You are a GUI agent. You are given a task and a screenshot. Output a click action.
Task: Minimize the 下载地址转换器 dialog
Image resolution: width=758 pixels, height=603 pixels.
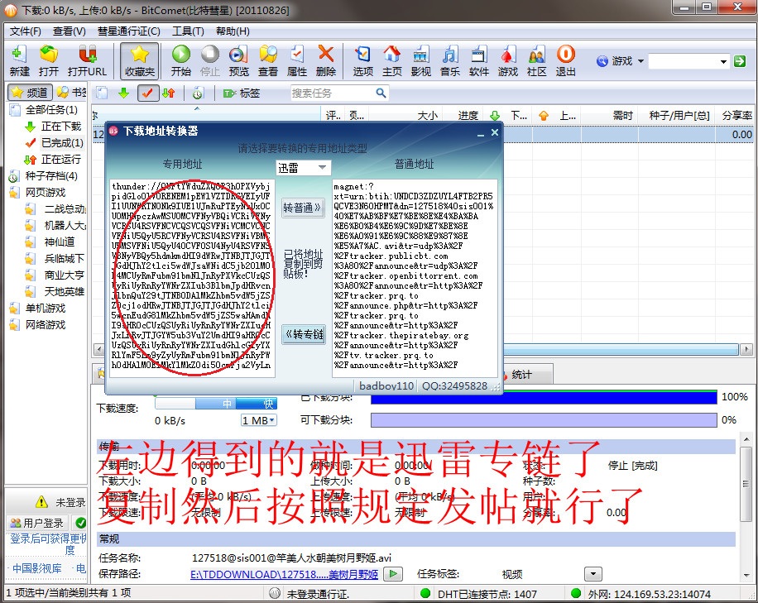(x=481, y=133)
